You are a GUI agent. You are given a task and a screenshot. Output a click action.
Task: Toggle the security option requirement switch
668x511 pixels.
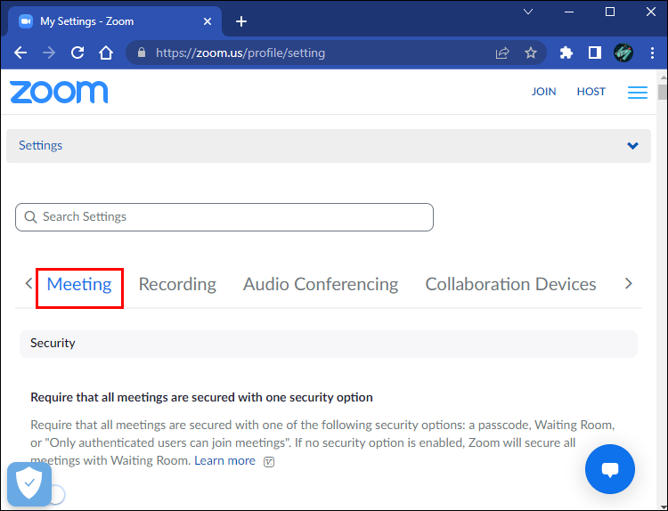tap(55, 494)
